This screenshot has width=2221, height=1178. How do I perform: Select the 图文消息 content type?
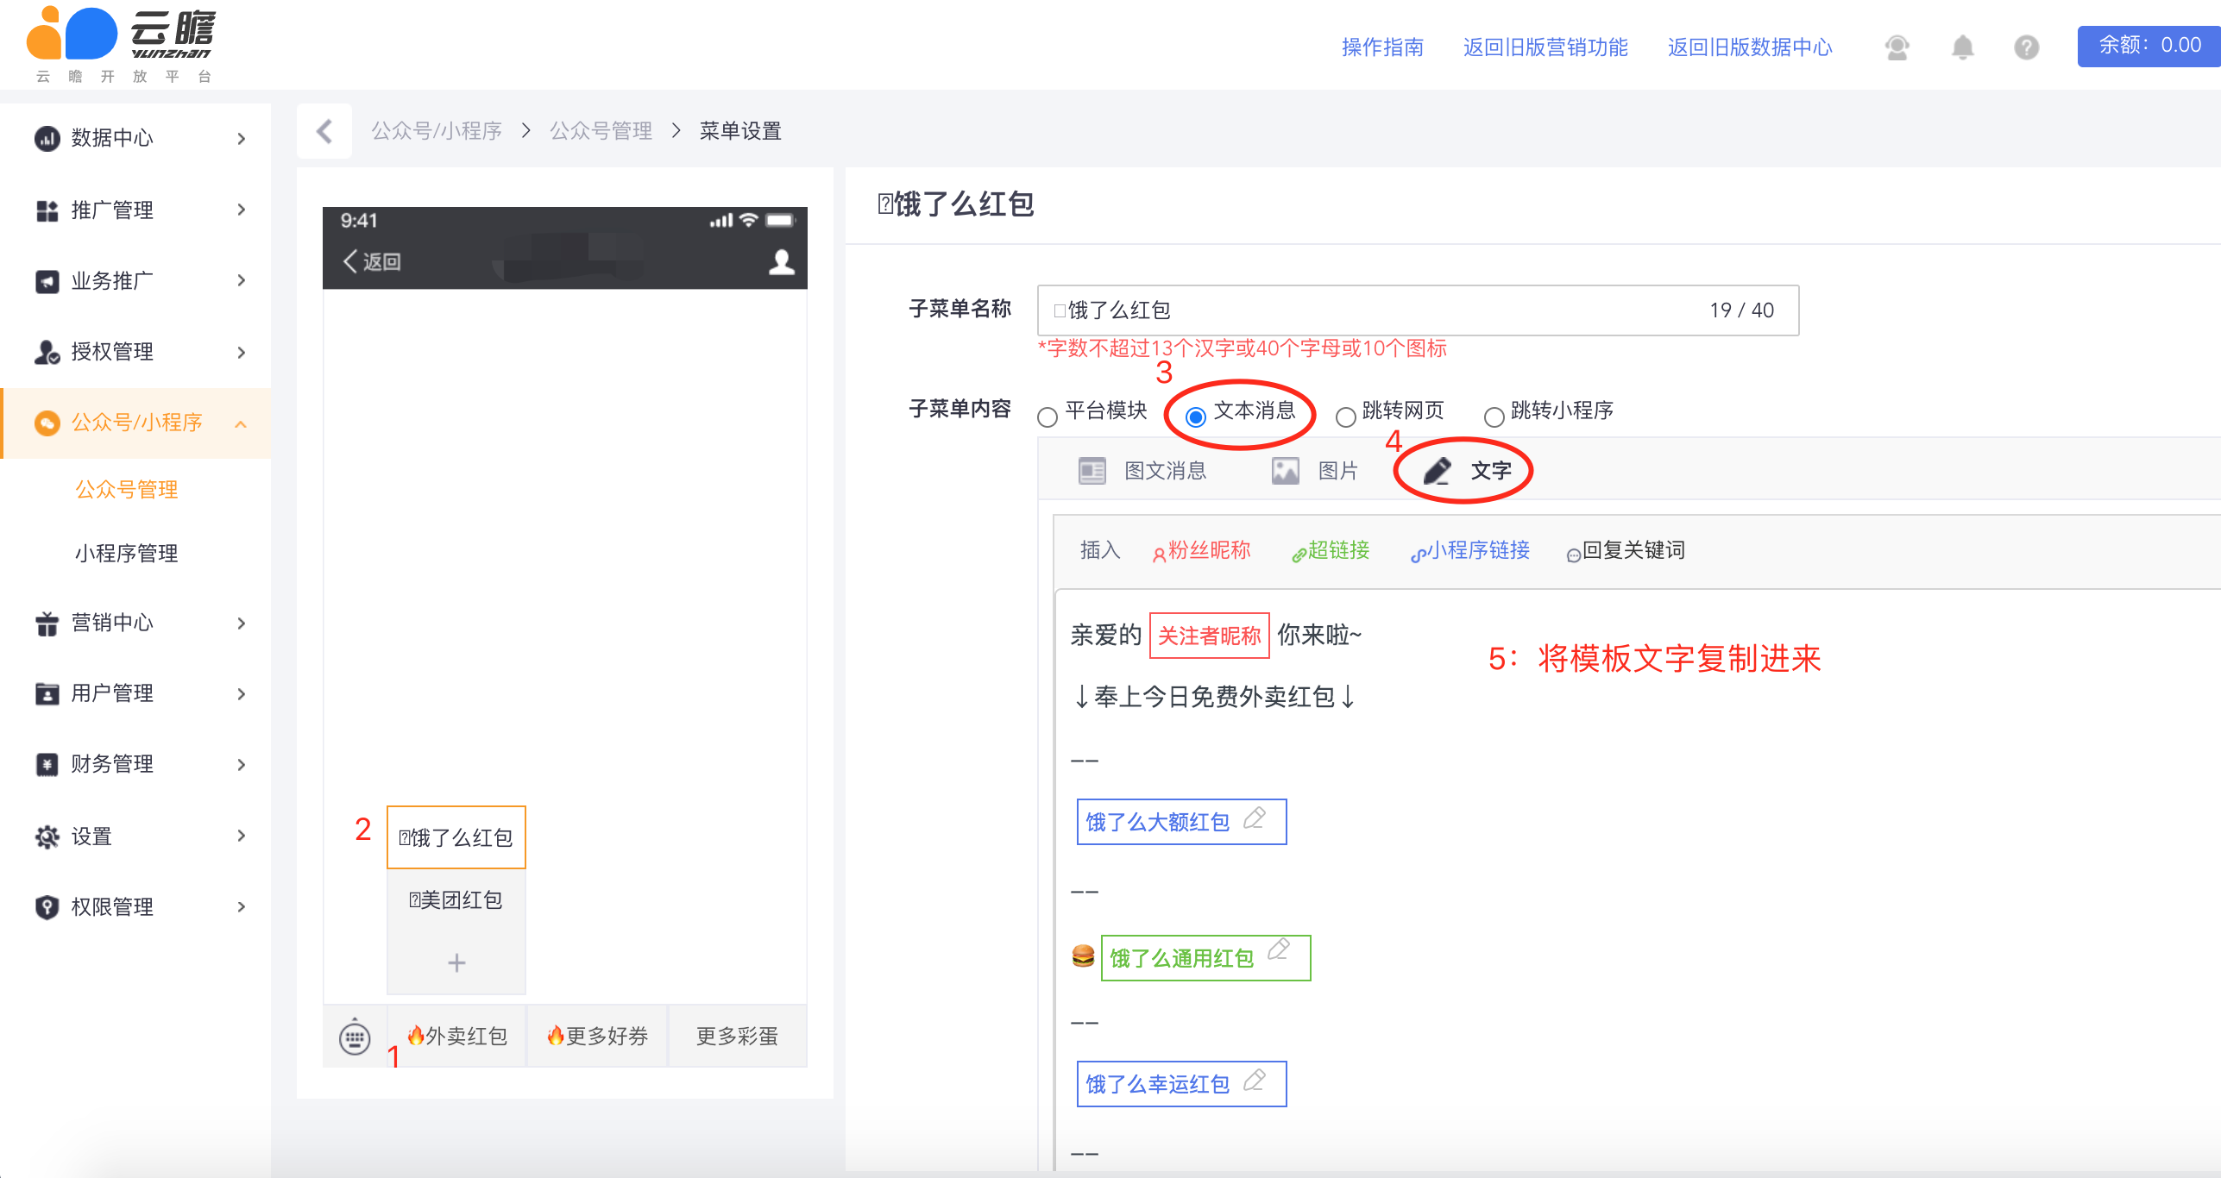point(1142,471)
